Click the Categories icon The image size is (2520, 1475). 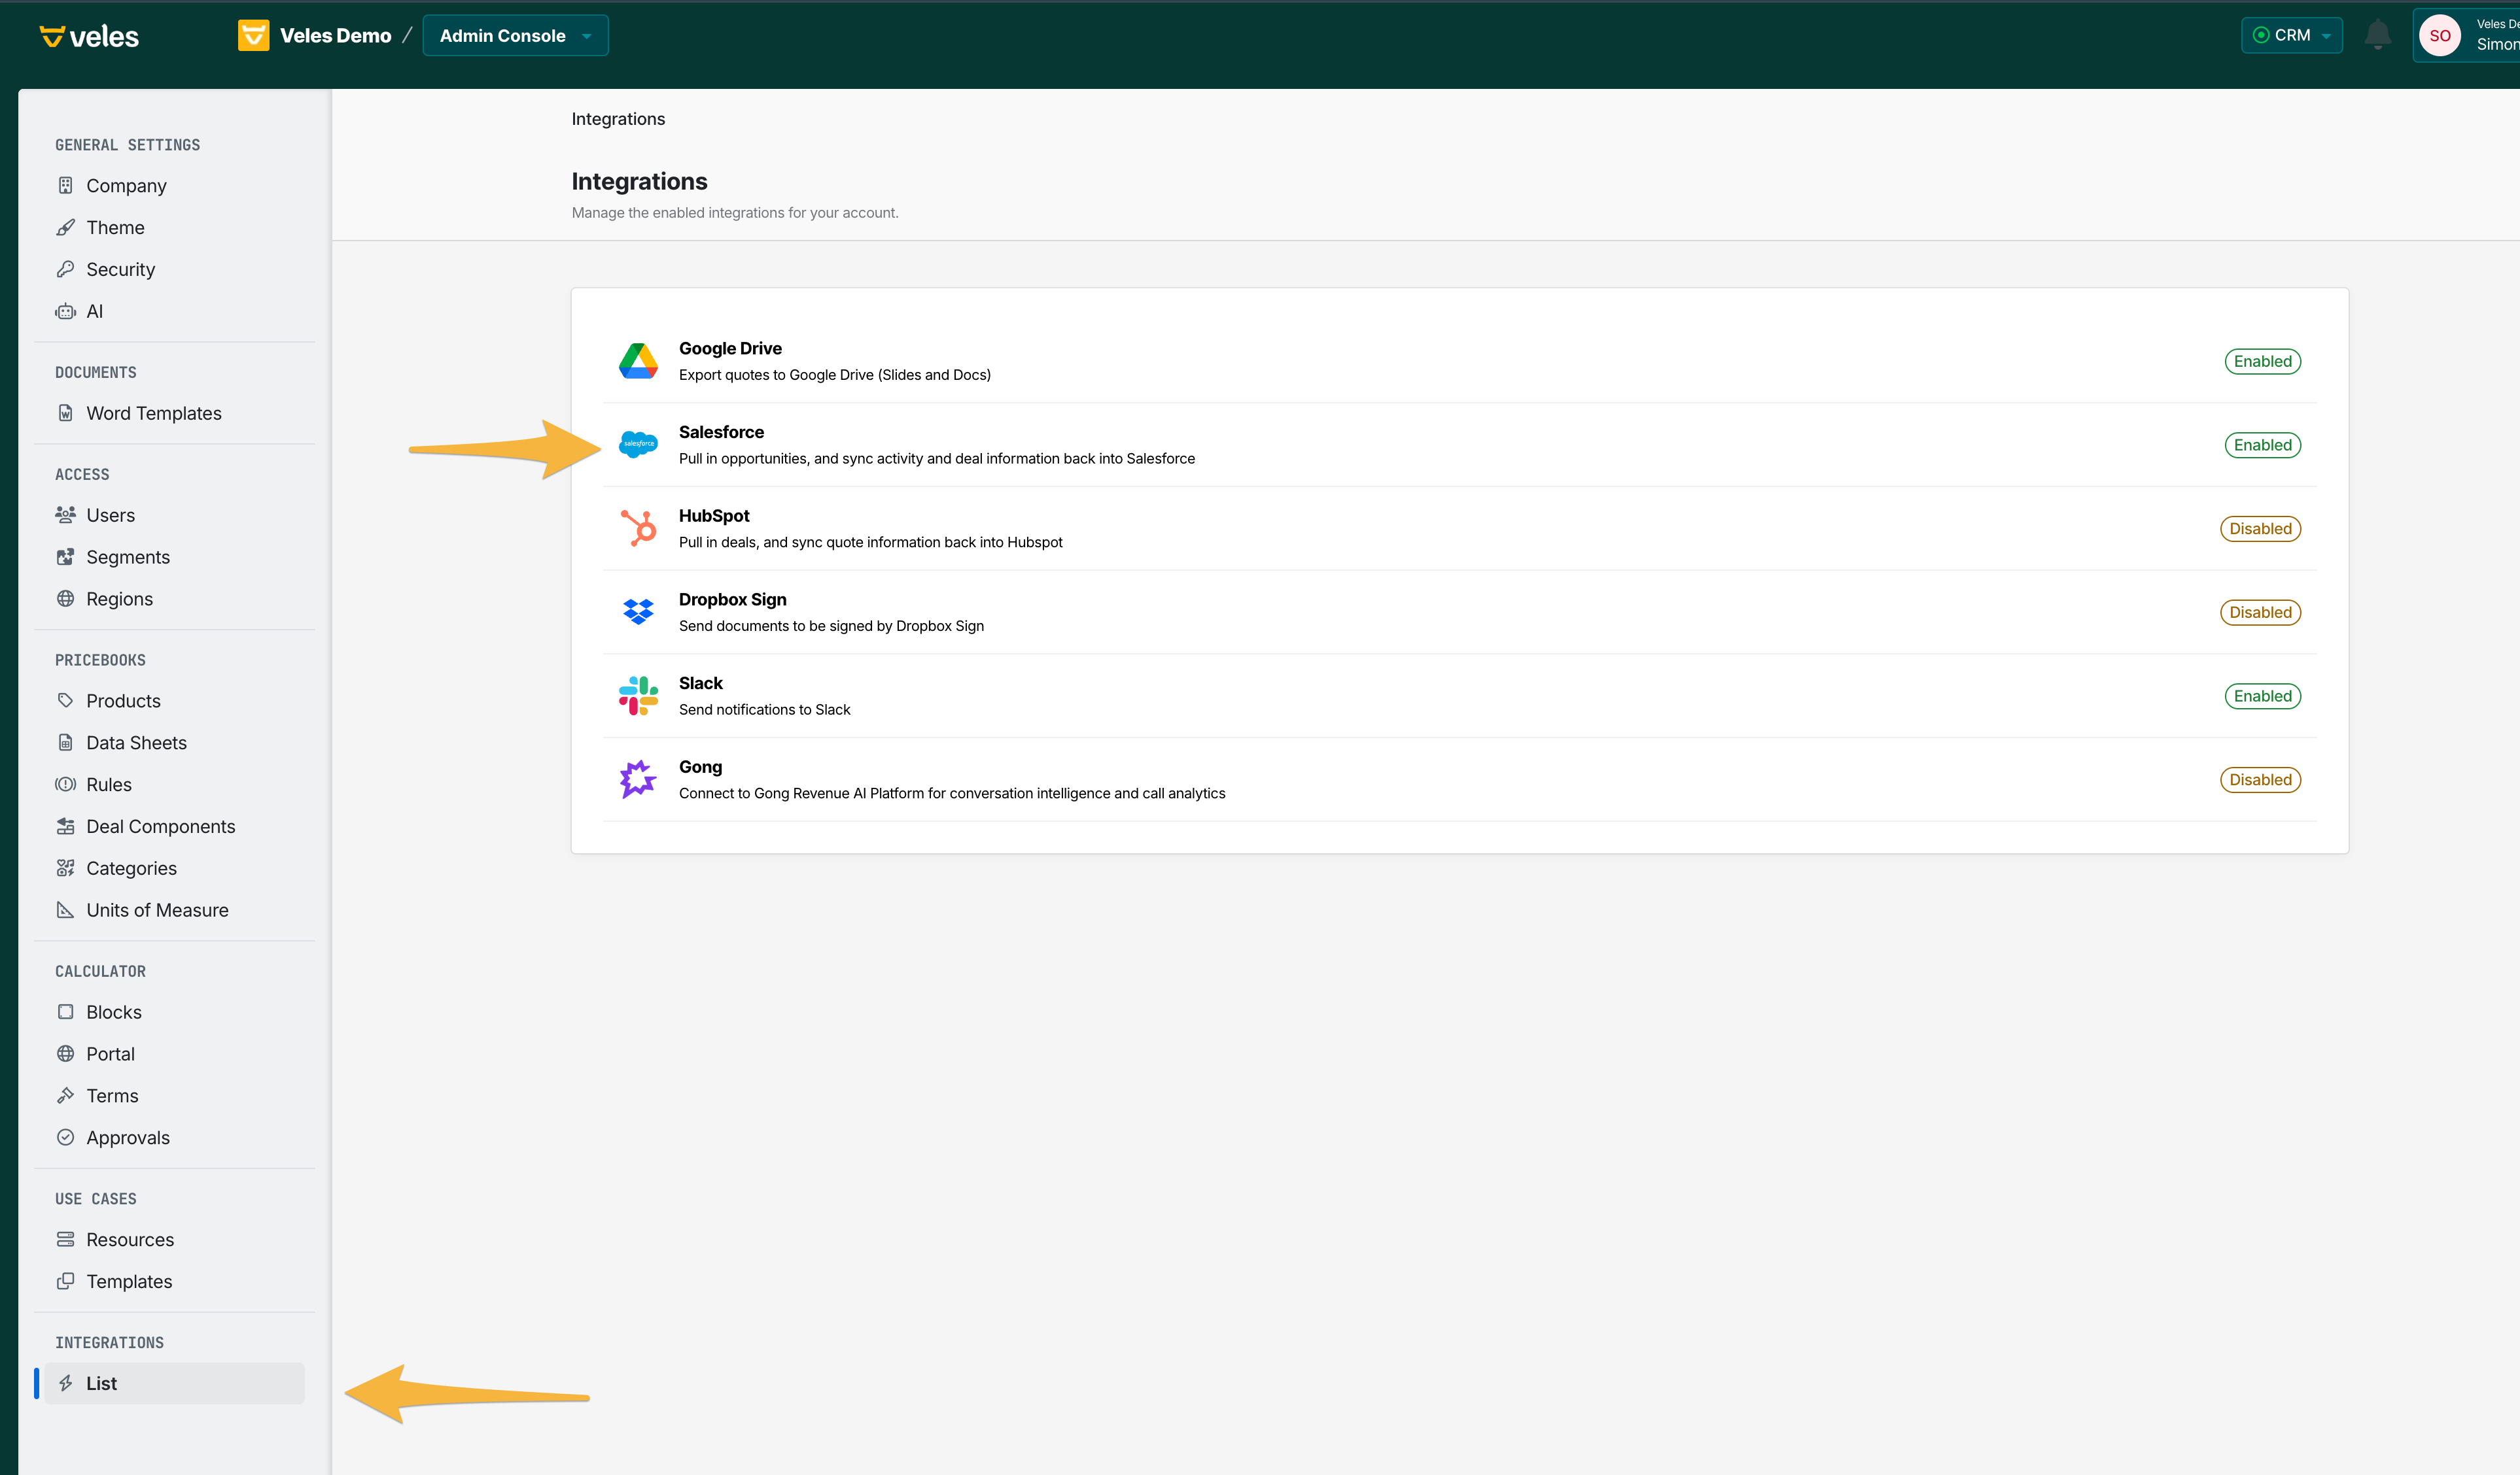tap(66, 868)
